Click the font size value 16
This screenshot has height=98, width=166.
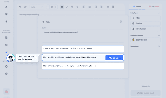pyautogui.click(x=52, y=7)
